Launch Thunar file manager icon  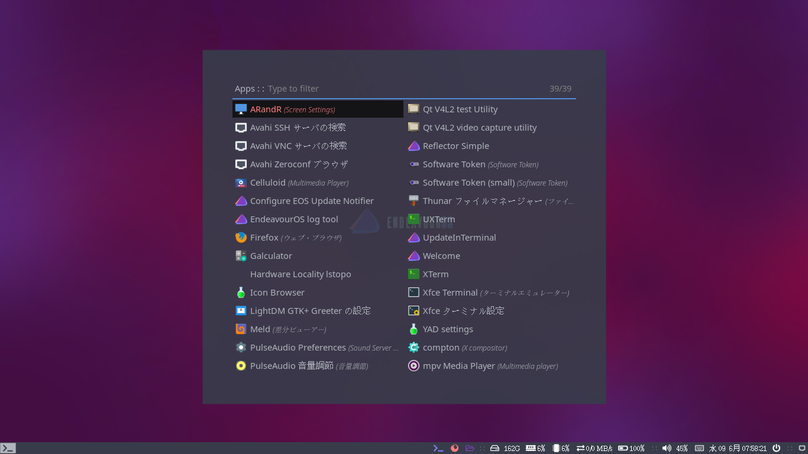(x=413, y=201)
